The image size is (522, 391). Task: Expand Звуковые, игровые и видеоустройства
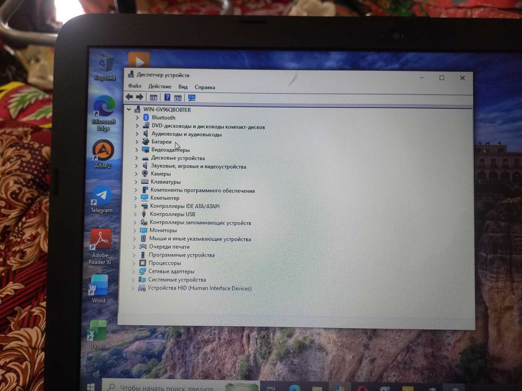(x=136, y=165)
